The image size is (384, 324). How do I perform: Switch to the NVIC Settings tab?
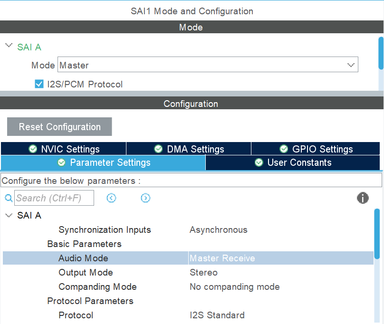coord(64,149)
